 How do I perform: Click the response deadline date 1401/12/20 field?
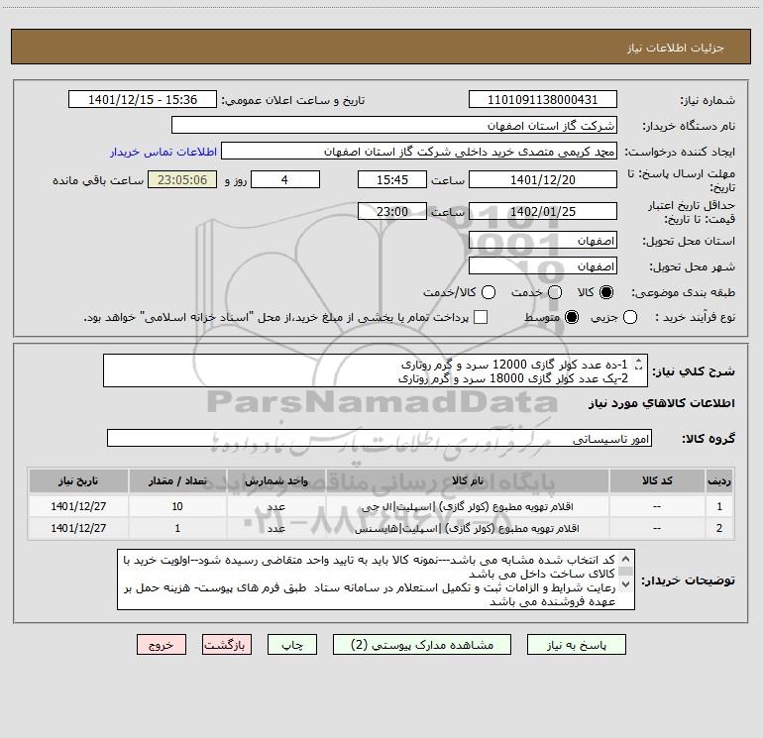click(543, 180)
